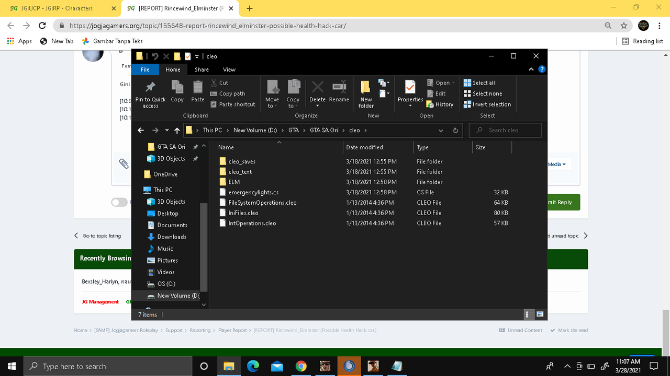Refresh the cleo folder view
The height and width of the screenshot is (376, 670).
(x=455, y=130)
